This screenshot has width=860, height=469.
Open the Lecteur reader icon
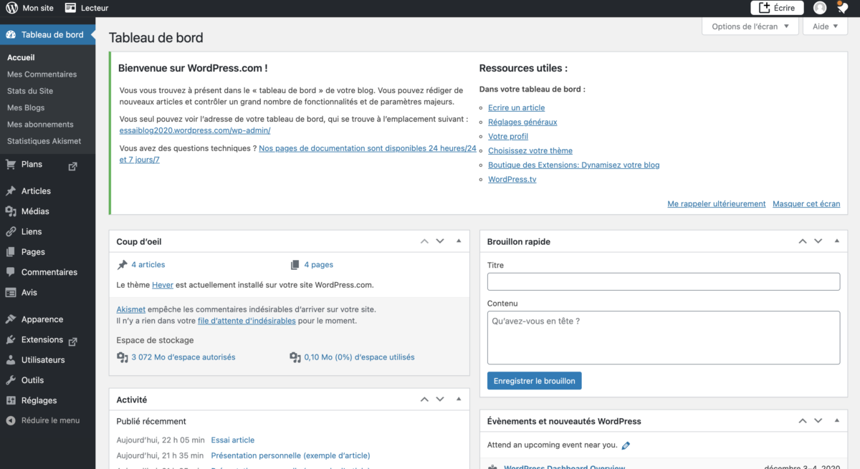(70, 8)
